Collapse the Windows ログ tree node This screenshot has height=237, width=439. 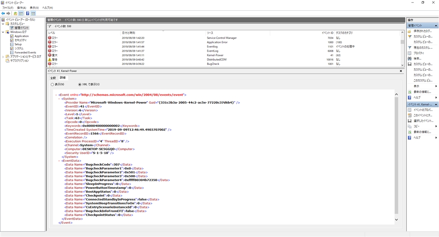tap(3, 32)
